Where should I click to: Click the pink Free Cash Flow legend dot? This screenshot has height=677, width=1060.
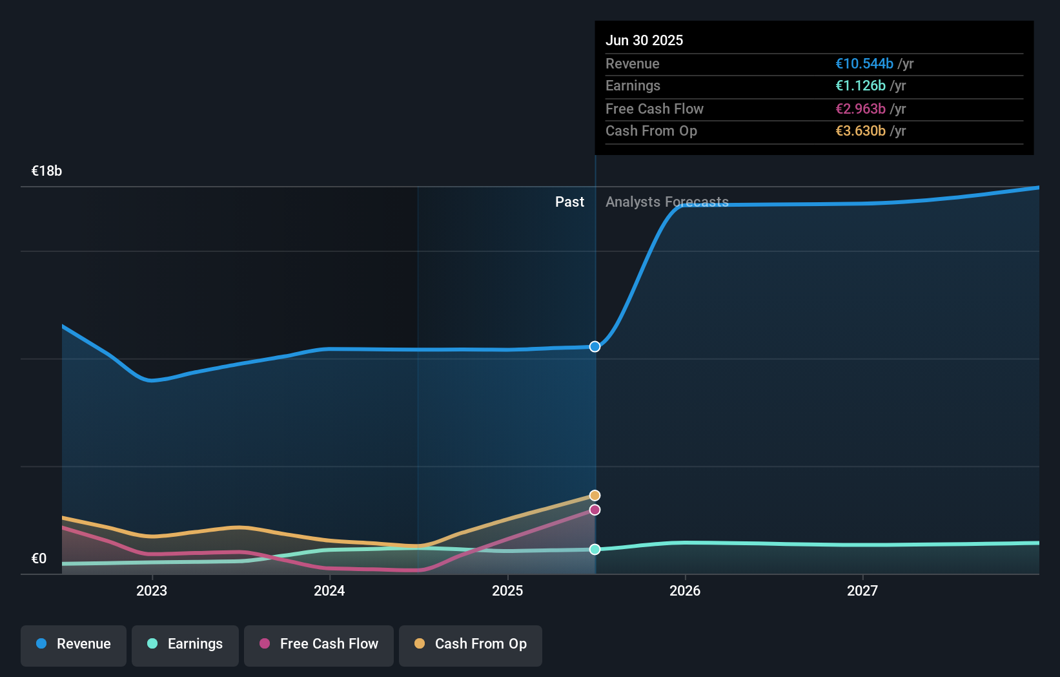263,643
